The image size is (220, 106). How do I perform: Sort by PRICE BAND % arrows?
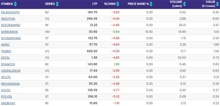tap(151, 4)
